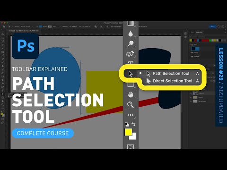
Task: Click the yellow foreground color in enlarged toolbar
Action: 128,132
